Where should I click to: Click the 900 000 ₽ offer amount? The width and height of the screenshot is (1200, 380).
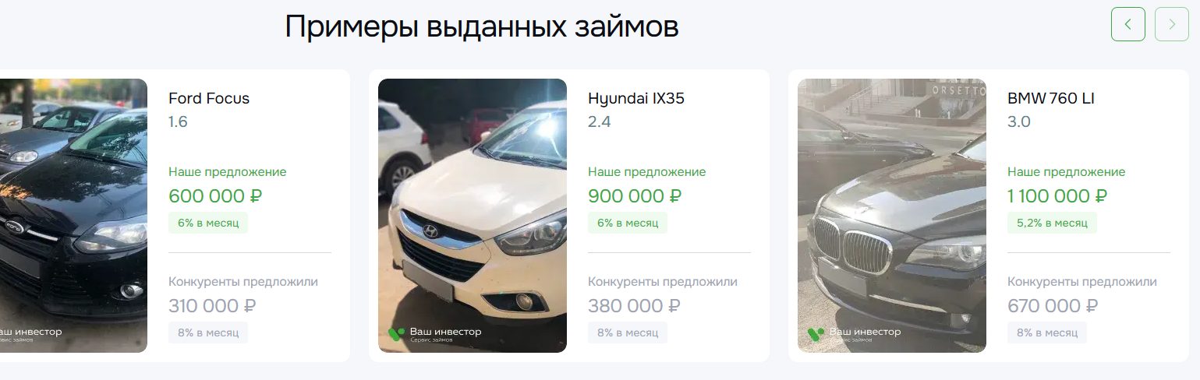[635, 196]
